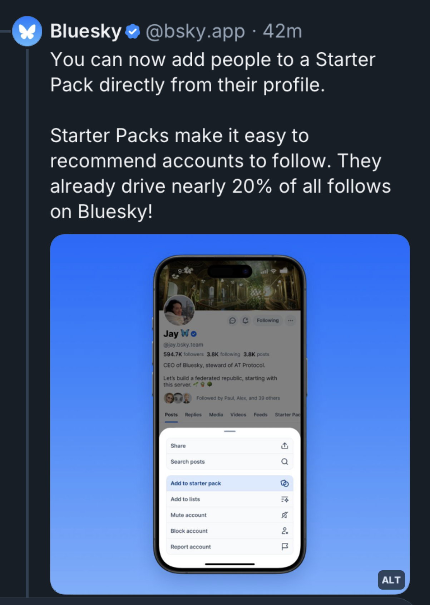Select Add to starter pack menu entry

(229, 483)
